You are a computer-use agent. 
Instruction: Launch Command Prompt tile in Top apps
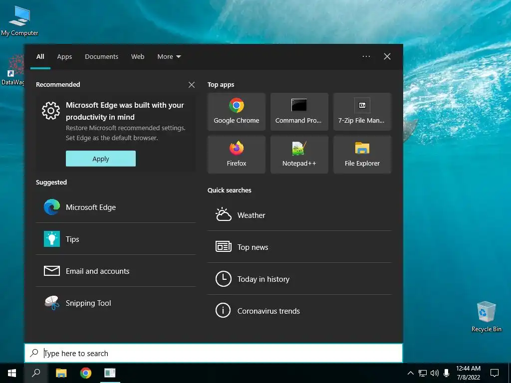click(x=299, y=112)
